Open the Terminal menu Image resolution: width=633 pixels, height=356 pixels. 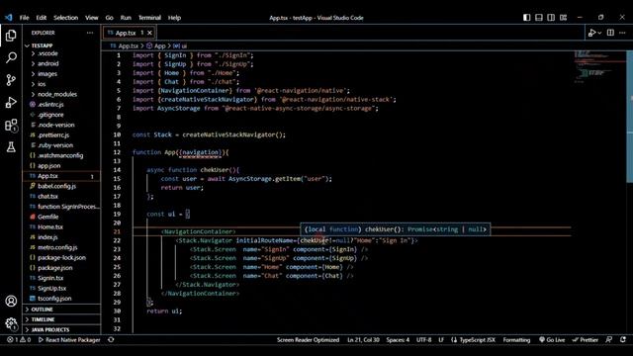pyautogui.click(x=149, y=18)
